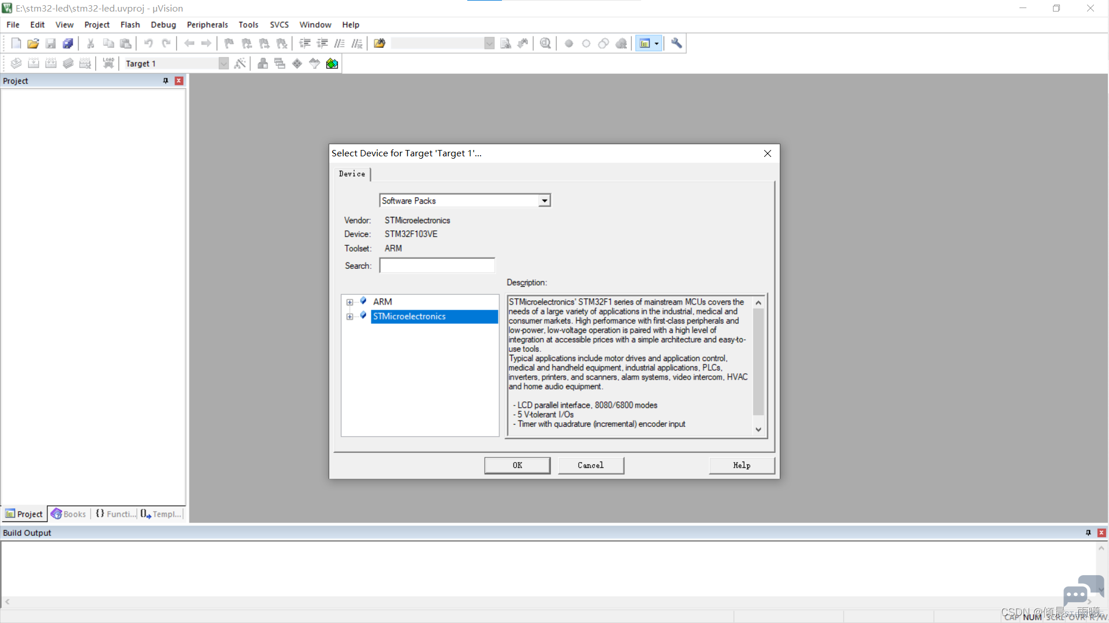Click the New file icon
The image size is (1109, 623).
click(x=16, y=43)
